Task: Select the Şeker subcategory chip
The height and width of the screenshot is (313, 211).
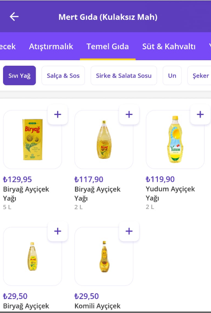Action: (x=200, y=76)
